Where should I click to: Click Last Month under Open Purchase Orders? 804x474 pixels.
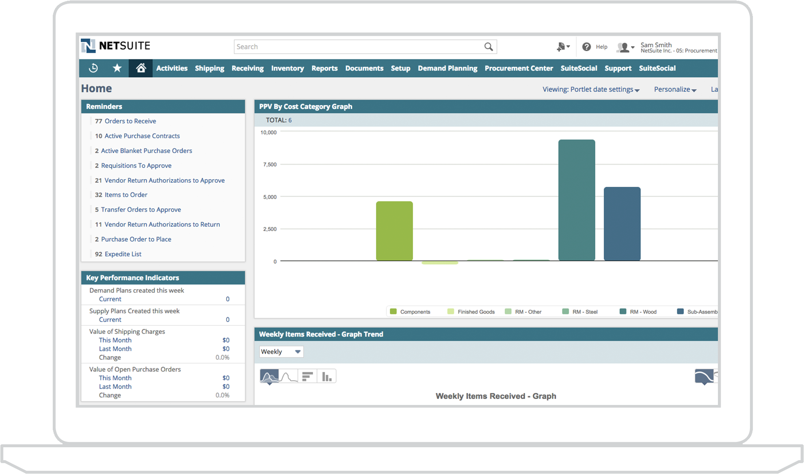pyautogui.click(x=115, y=387)
